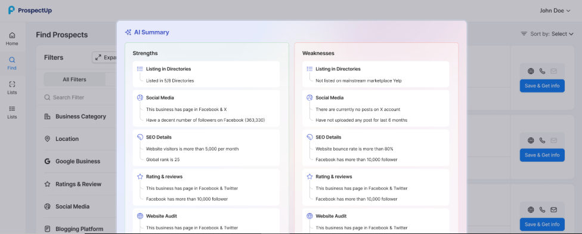Click Website Audit globe under Strengths
582x234 pixels.
coord(140,216)
